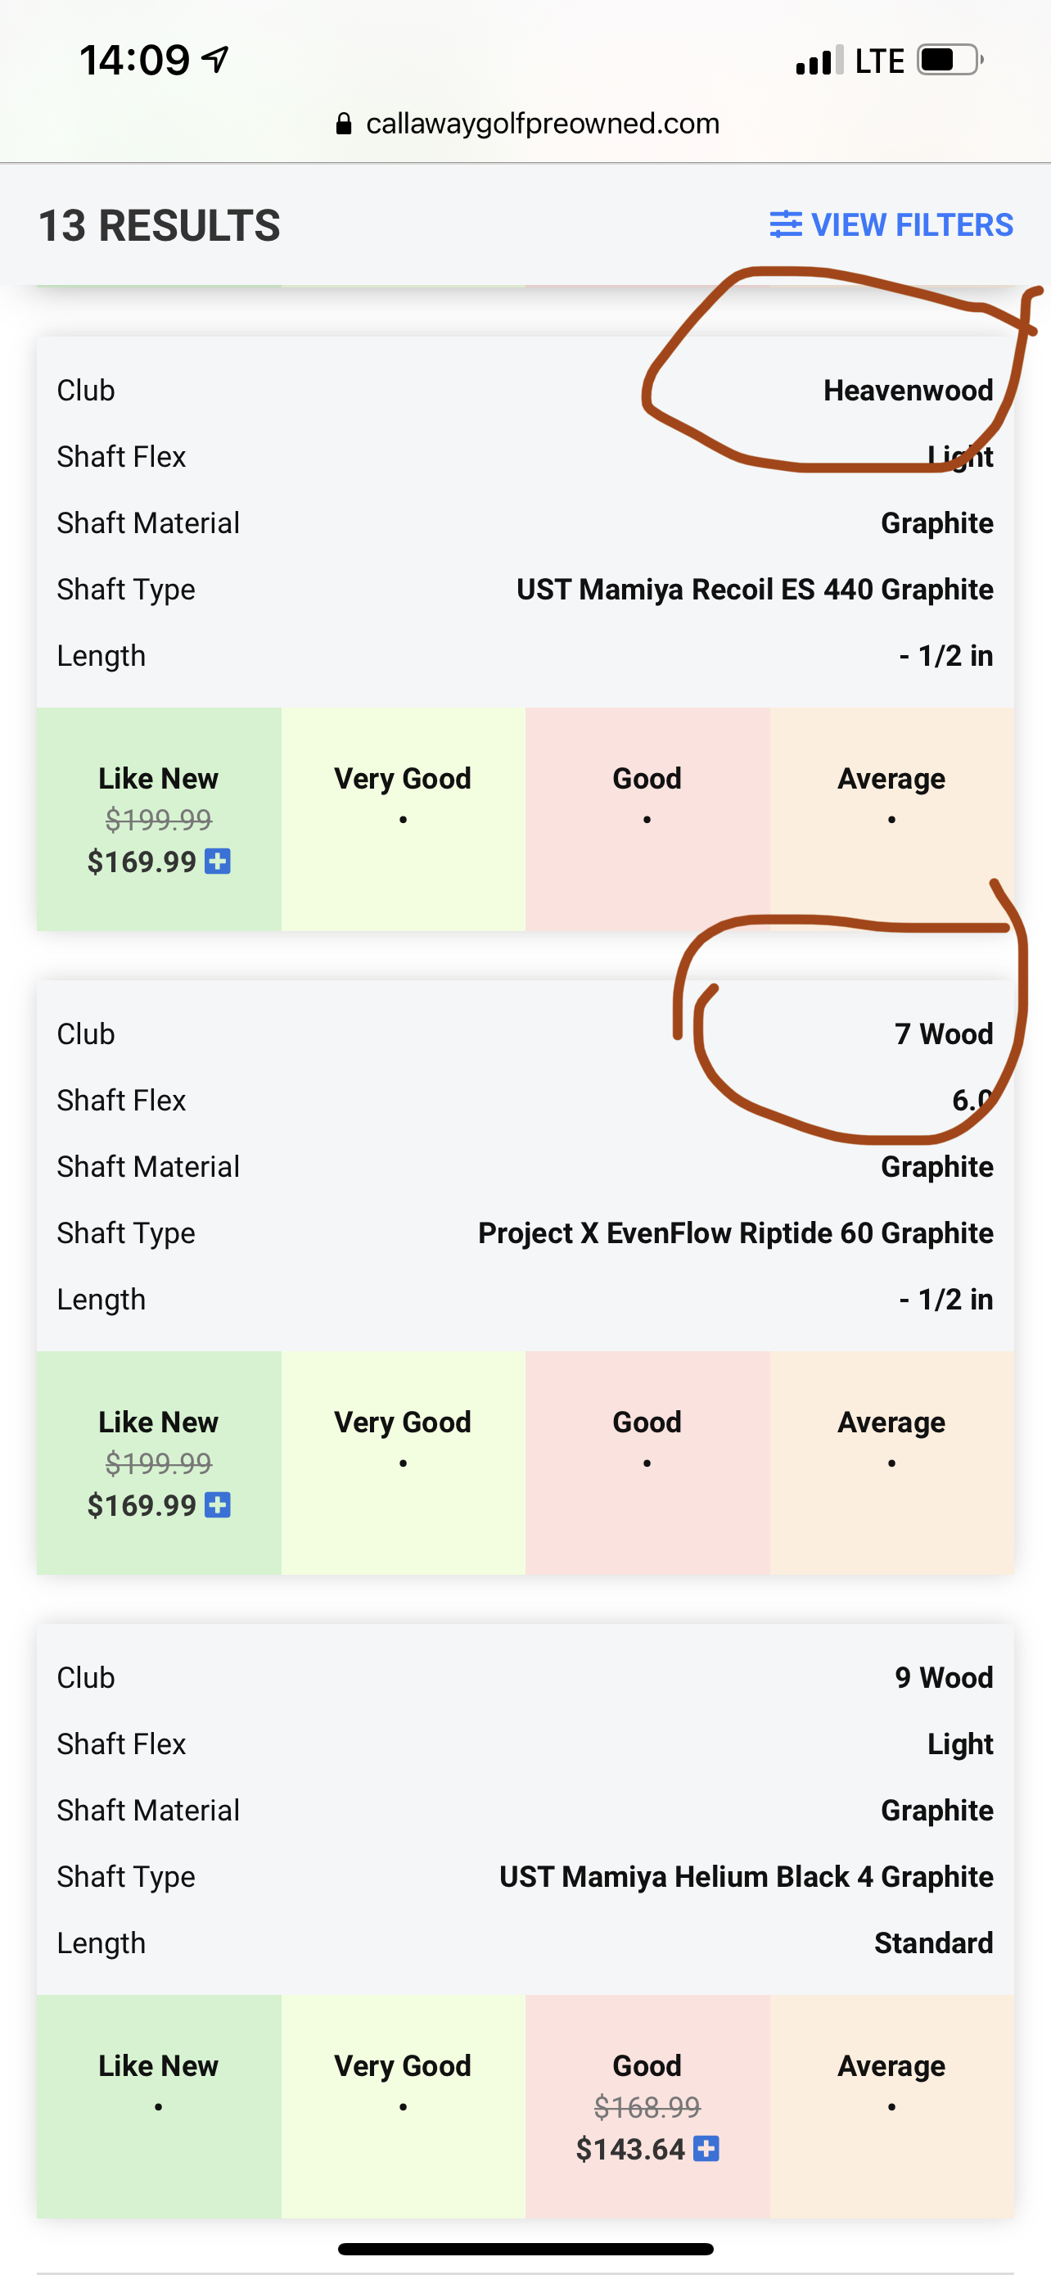Tap the battery icon in status bar
The image size is (1051, 2275).
949,60
